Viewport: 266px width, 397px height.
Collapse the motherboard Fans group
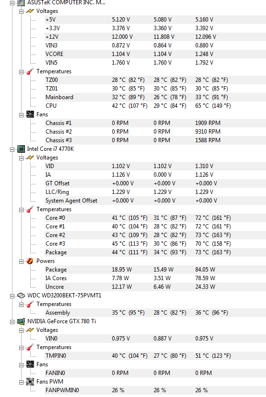[x=22, y=115]
